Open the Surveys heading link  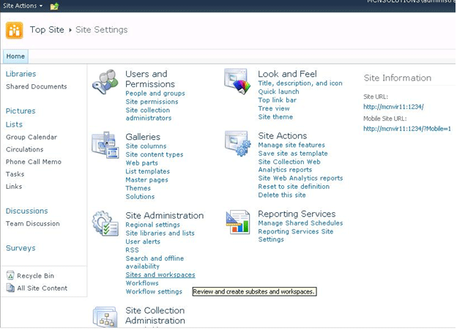coord(21,248)
